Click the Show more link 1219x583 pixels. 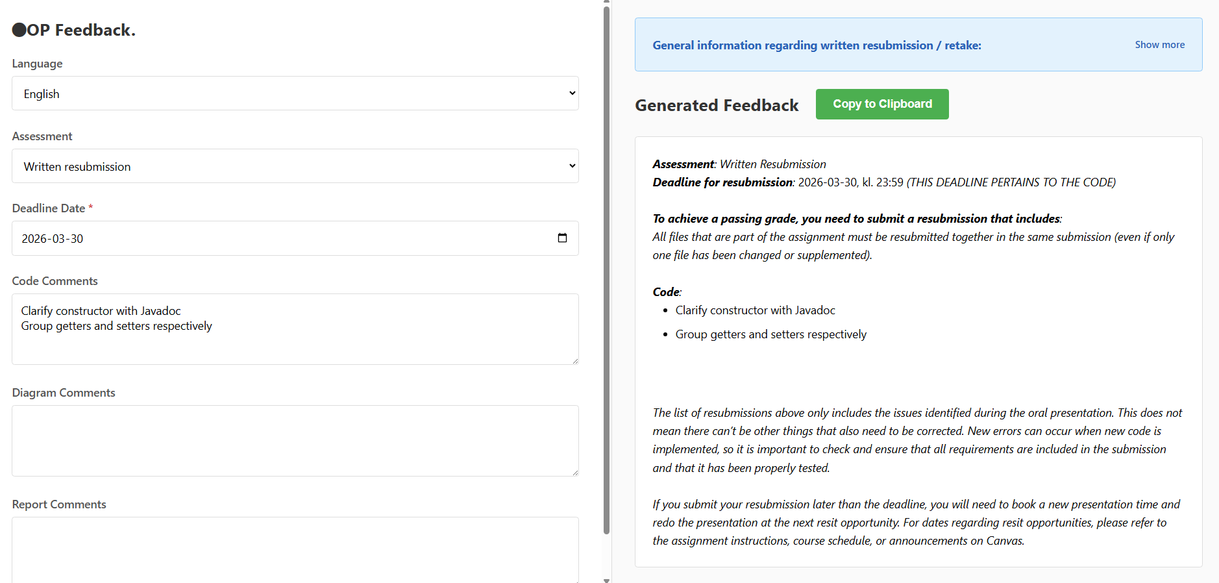pos(1159,45)
